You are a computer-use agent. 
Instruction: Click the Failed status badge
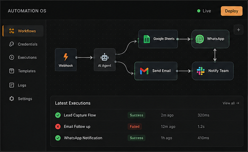click(134, 127)
